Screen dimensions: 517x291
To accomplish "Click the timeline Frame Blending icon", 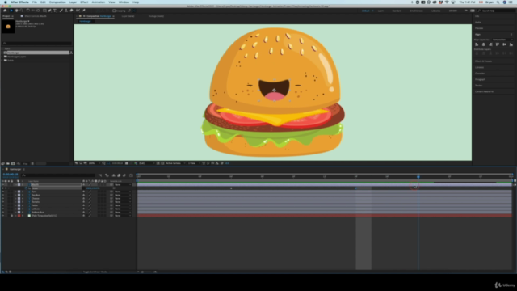I will pos(119,175).
